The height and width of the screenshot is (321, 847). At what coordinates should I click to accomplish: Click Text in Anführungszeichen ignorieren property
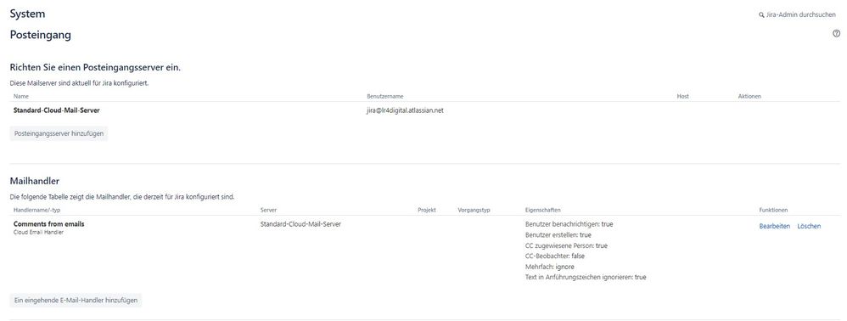point(586,277)
